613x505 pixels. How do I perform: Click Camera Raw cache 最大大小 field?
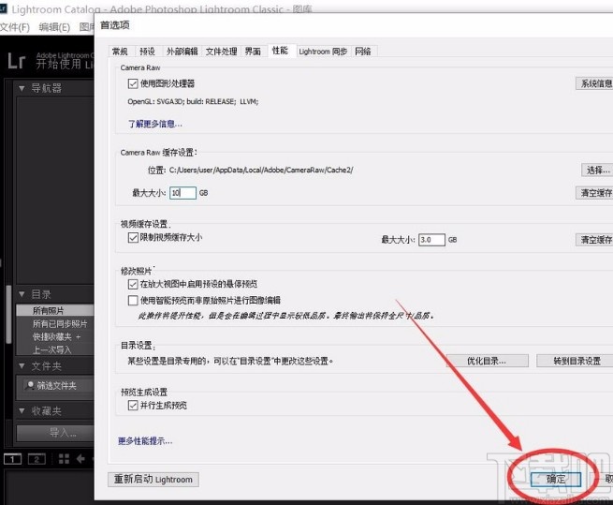pyautogui.click(x=182, y=193)
